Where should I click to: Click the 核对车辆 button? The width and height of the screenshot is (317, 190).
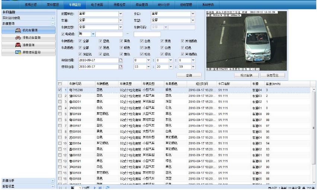pyautogui.click(x=247, y=75)
